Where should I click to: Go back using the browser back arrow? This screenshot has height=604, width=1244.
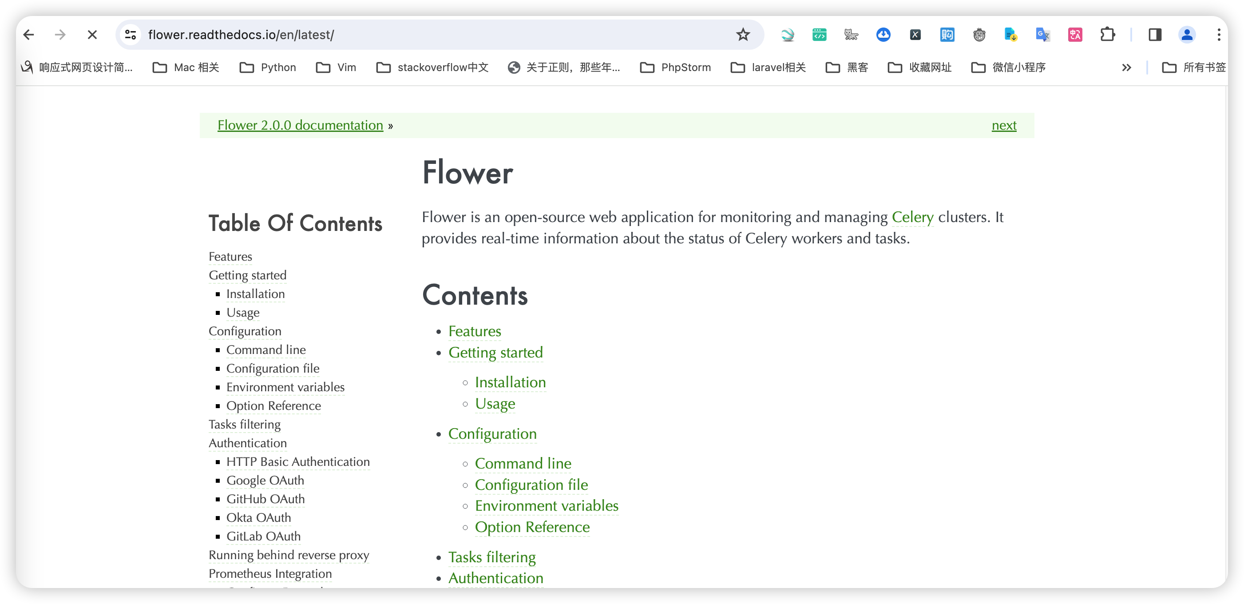click(29, 35)
